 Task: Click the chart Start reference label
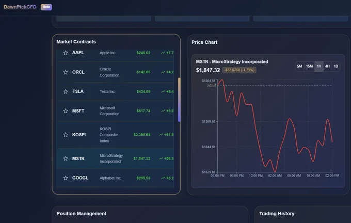pyautogui.click(x=212, y=86)
